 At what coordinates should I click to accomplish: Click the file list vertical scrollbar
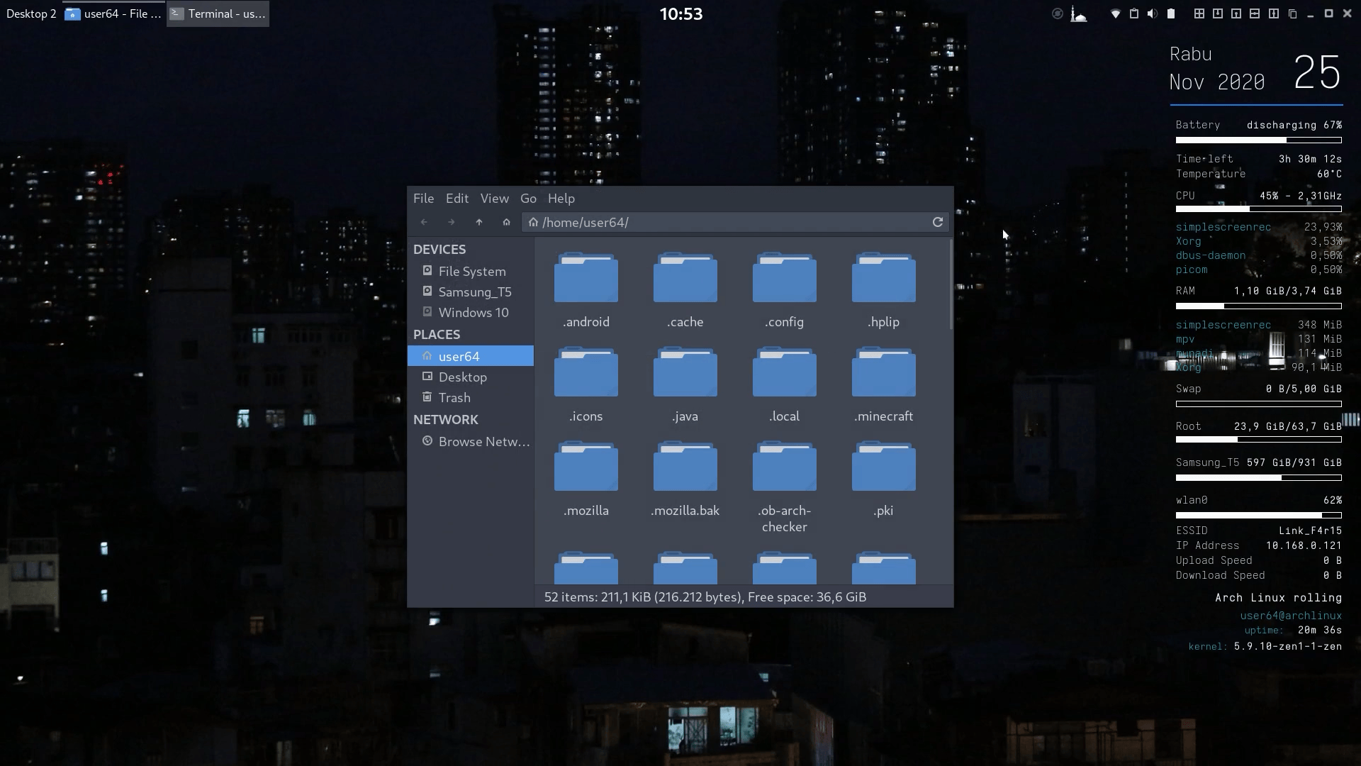(x=951, y=284)
